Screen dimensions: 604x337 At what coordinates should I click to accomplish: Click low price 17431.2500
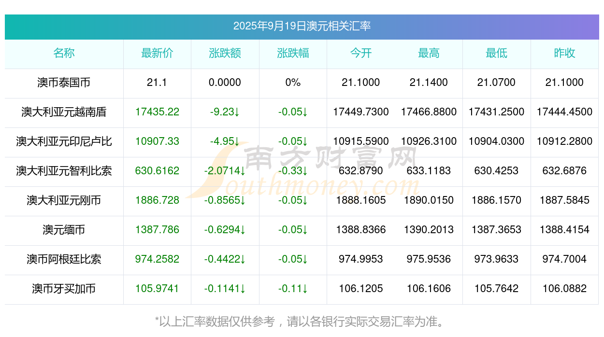tap(496, 112)
